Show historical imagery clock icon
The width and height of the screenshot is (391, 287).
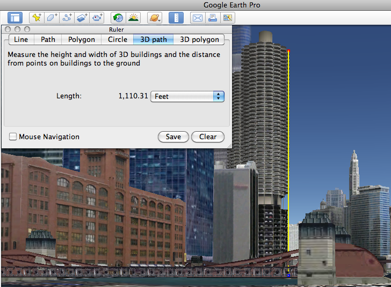[x=118, y=18]
